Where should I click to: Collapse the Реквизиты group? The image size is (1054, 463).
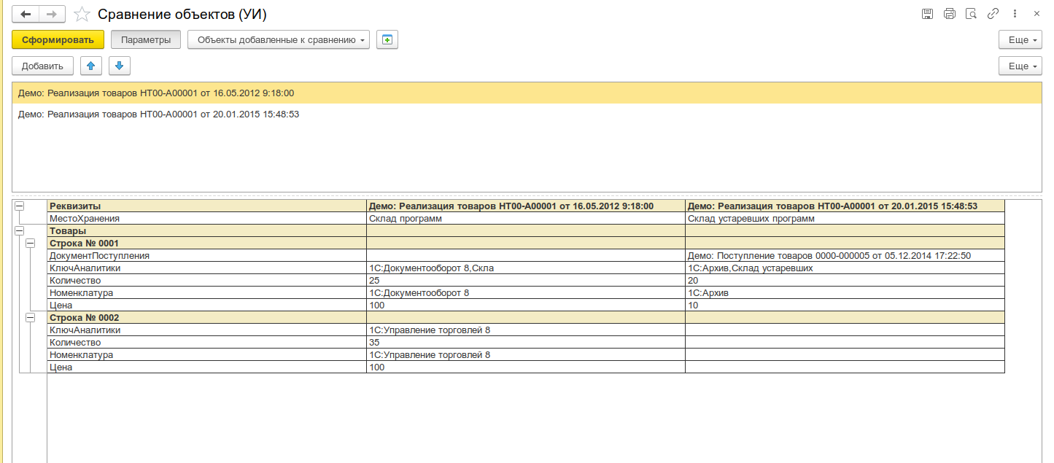[20, 206]
